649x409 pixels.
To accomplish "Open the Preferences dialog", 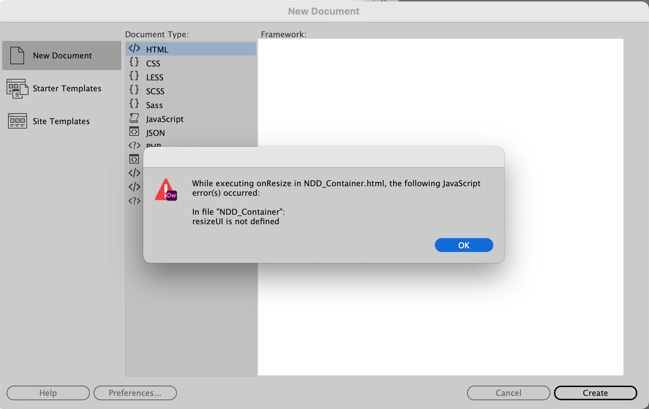I will [x=135, y=393].
